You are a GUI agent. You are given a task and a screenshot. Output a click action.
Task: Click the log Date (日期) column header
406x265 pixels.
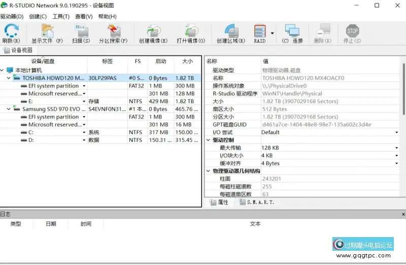pyautogui.click(x=51, y=224)
